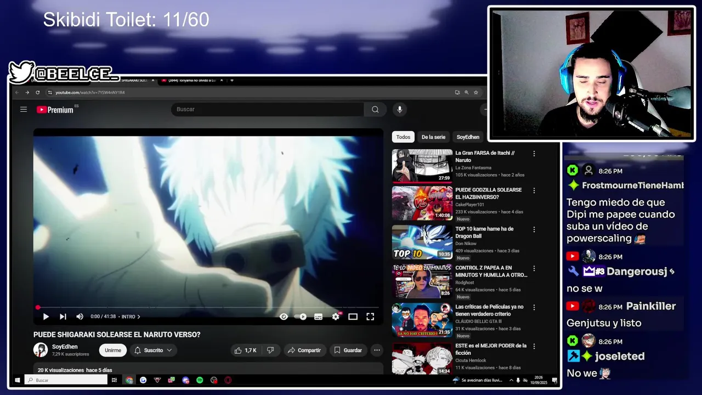The height and width of the screenshot is (395, 702).
Task: Select the Todos filter chip
Action: (x=403, y=137)
